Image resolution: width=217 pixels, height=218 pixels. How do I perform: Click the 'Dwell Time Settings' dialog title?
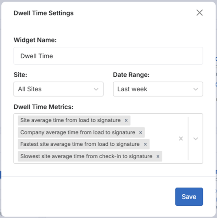pos(43,13)
